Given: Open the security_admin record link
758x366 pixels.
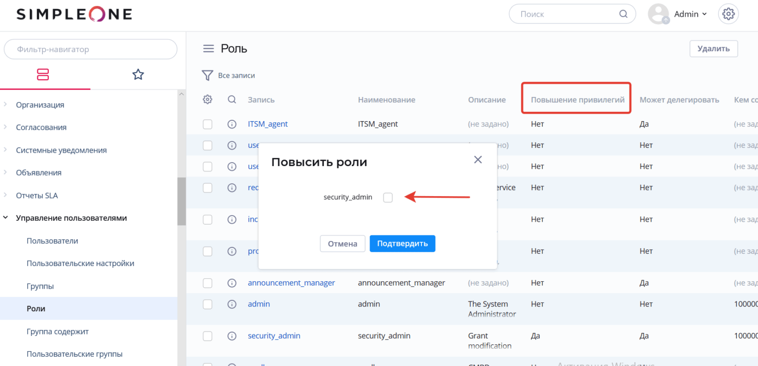Looking at the screenshot, I should pyautogui.click(x=274, y=336).
